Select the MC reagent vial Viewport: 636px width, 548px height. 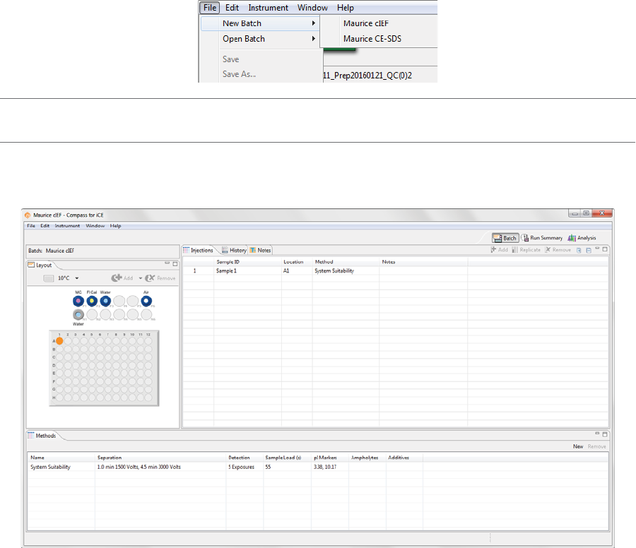pyautogui.click(x=78, y=301)
